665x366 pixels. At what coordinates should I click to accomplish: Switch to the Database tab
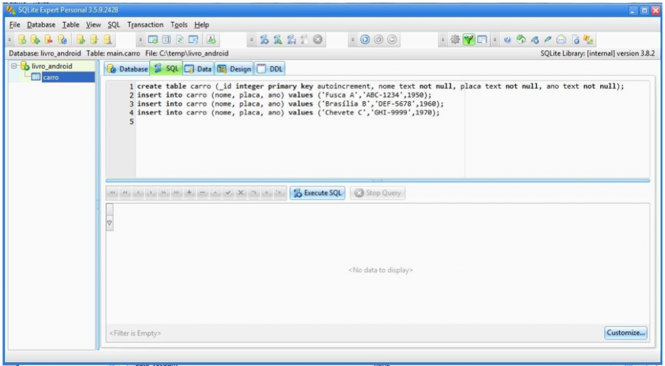point(127,69)
